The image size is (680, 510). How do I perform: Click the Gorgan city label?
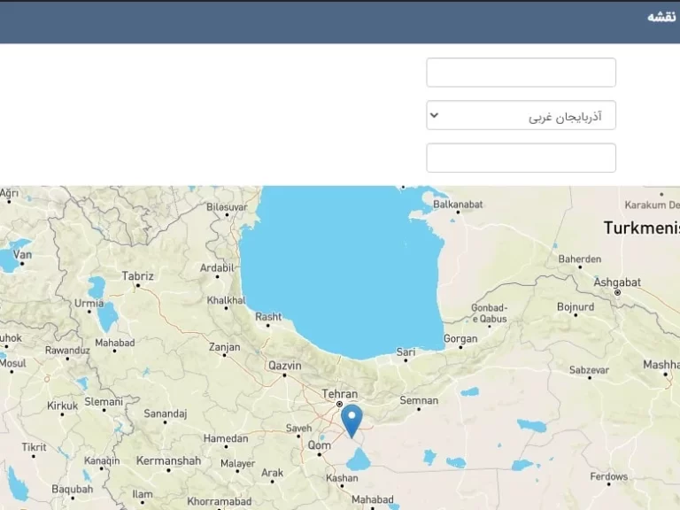460,339
